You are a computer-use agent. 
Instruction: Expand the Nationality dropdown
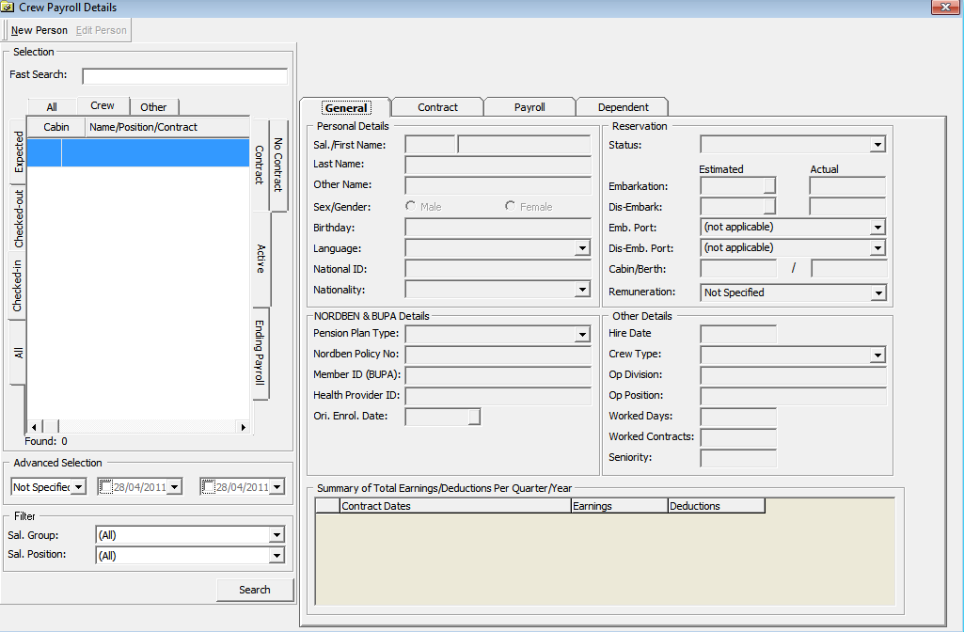(x=582, y=289)
